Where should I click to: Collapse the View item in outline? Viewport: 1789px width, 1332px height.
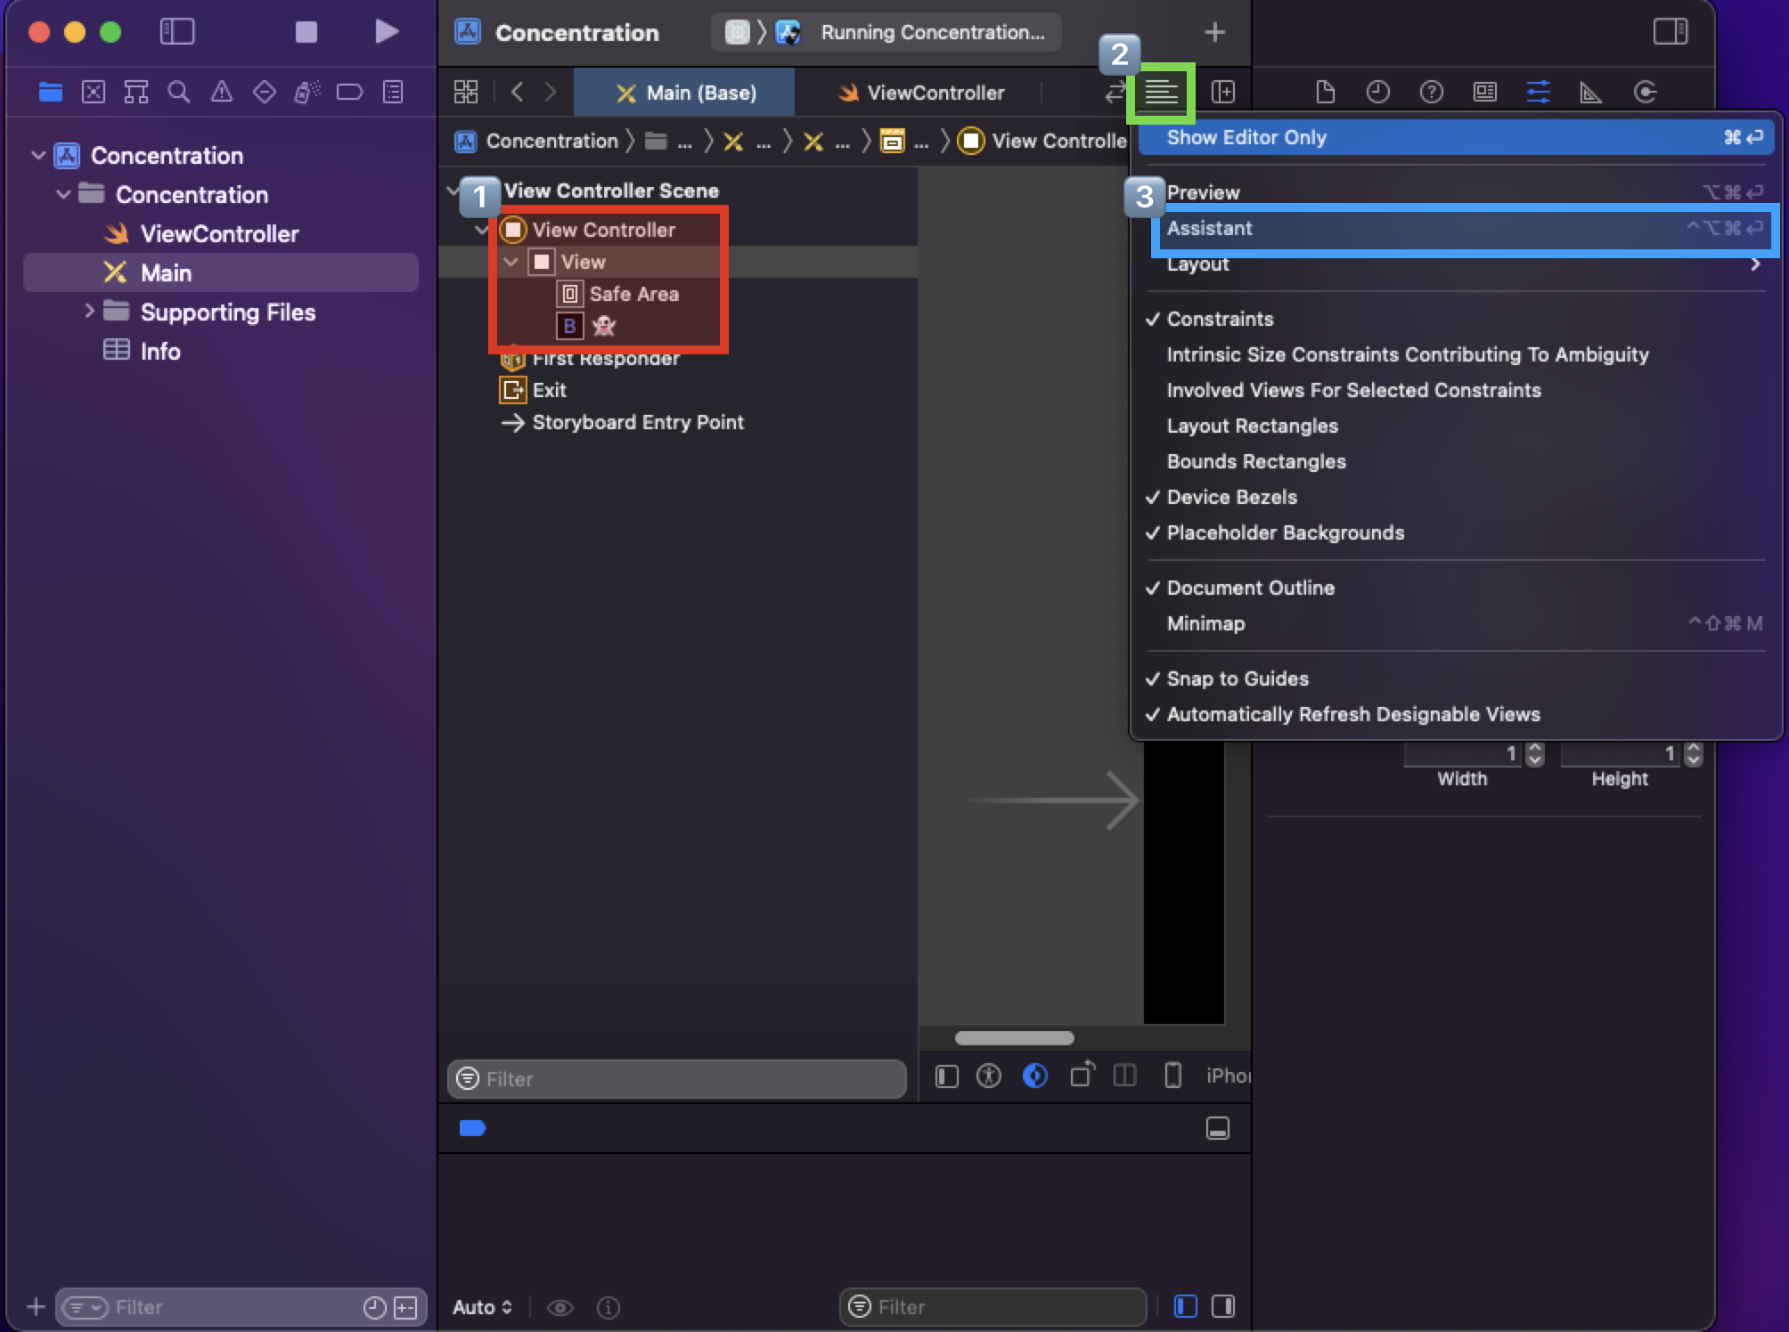(x=511, y=262)
